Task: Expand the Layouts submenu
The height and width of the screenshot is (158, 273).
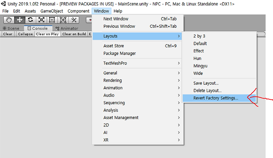Action: (137, 36)
